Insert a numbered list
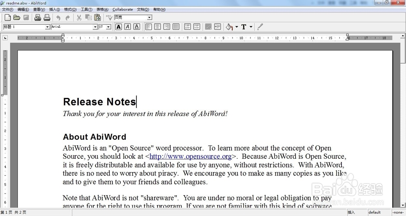This screenshot has height=216, width=406. point(188,27)
